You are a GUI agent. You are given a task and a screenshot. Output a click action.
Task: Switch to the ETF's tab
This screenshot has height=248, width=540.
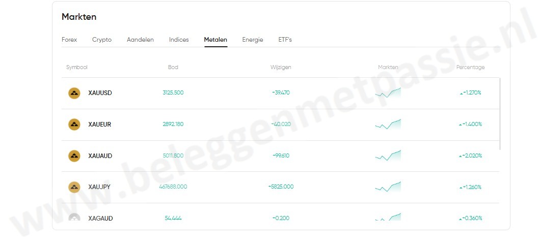pyautogui.click(x=285, y=40)
